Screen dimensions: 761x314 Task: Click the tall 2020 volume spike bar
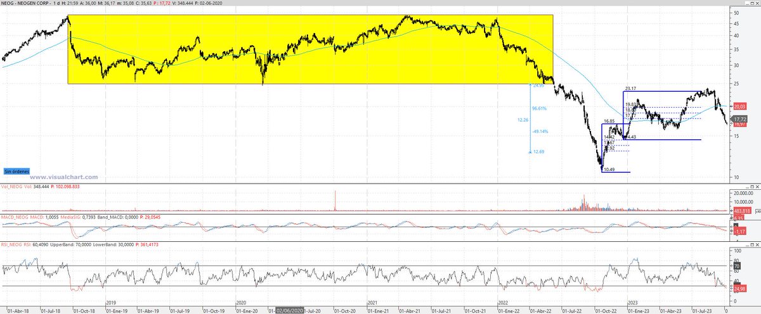(x=335, y=199)
